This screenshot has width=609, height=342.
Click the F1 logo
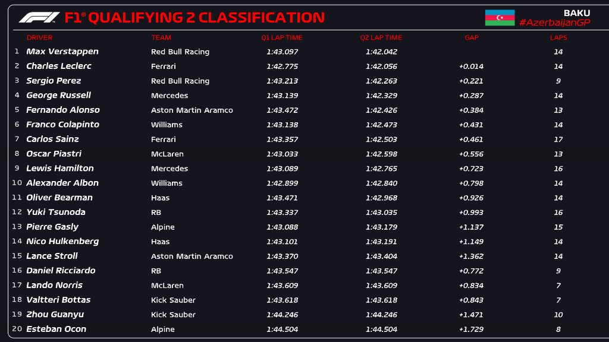pos(39,17)
